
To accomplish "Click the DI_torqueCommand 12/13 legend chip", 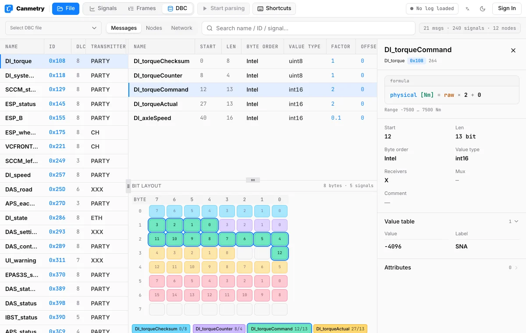I will pyautogui.click(x=280, y=329).
